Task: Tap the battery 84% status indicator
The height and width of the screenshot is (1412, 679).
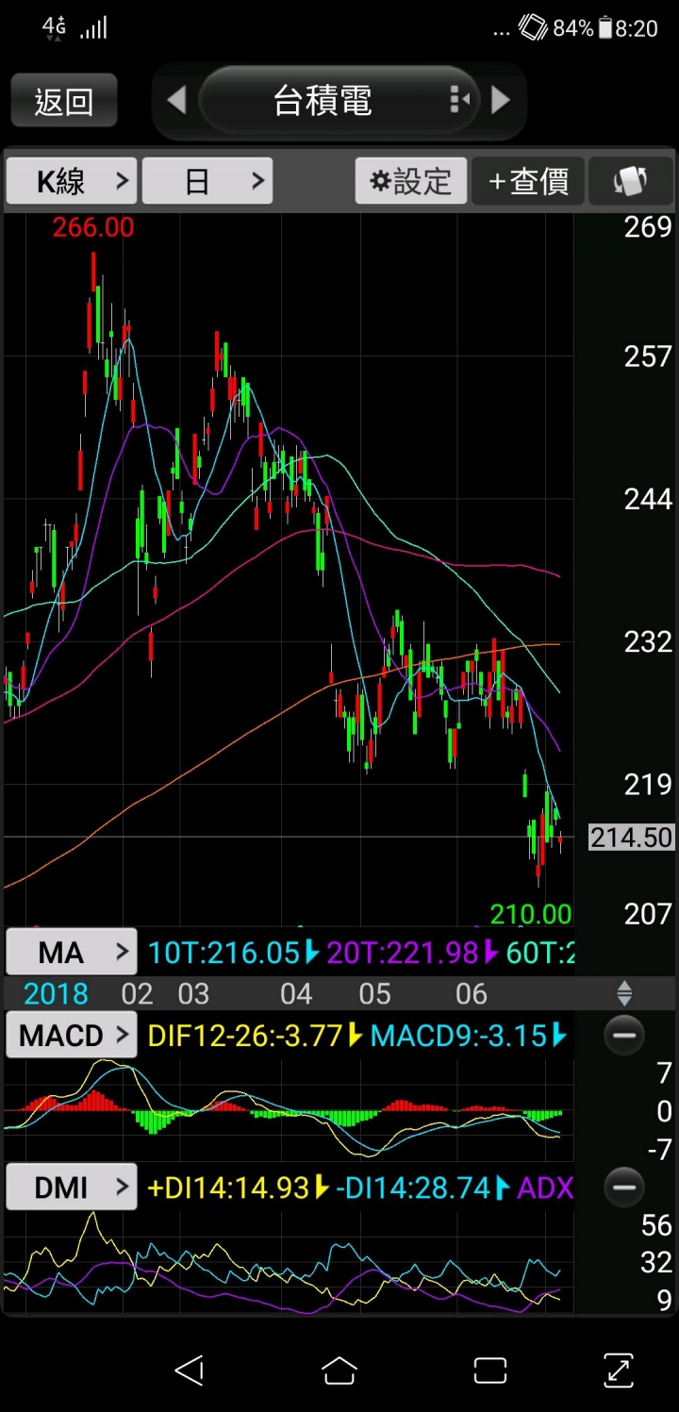Action: click(583, 28)
